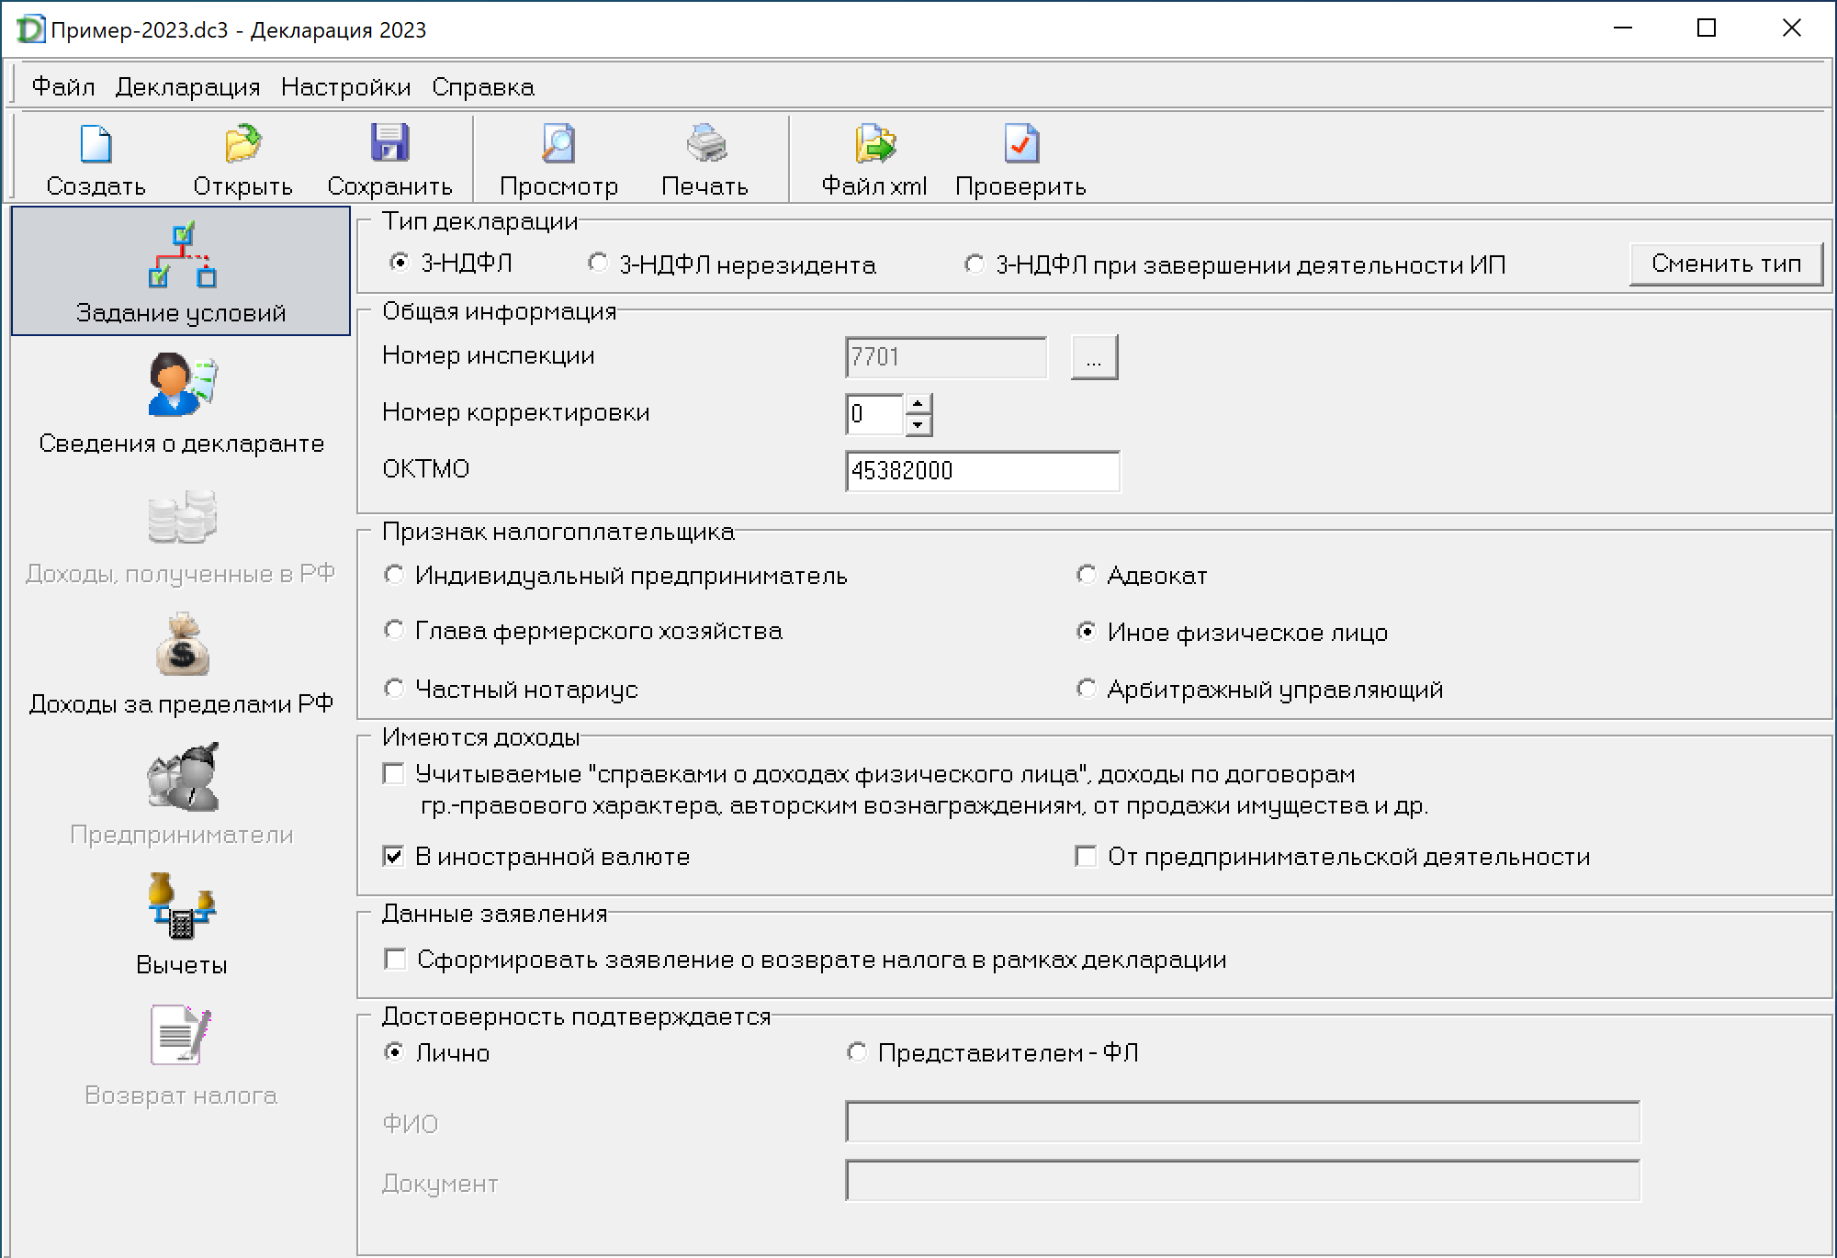The width and height of the screenshot is (1837, 1258).
Task: Open the Настройки menu
Action: click(345, 87)
